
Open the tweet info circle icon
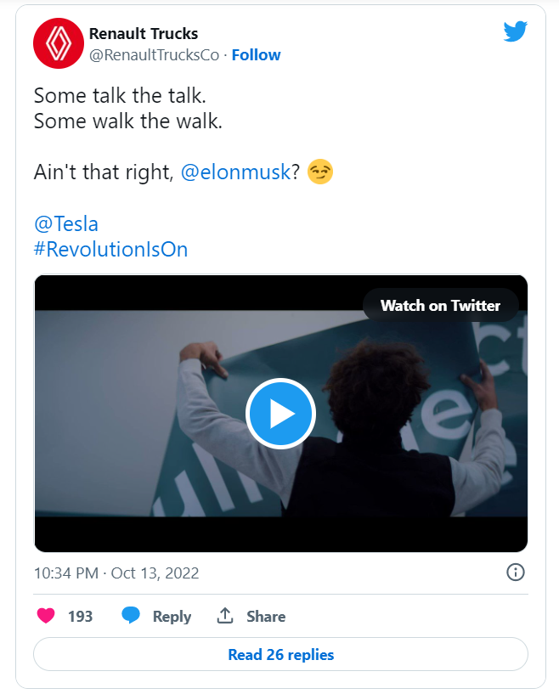(515, 572)
